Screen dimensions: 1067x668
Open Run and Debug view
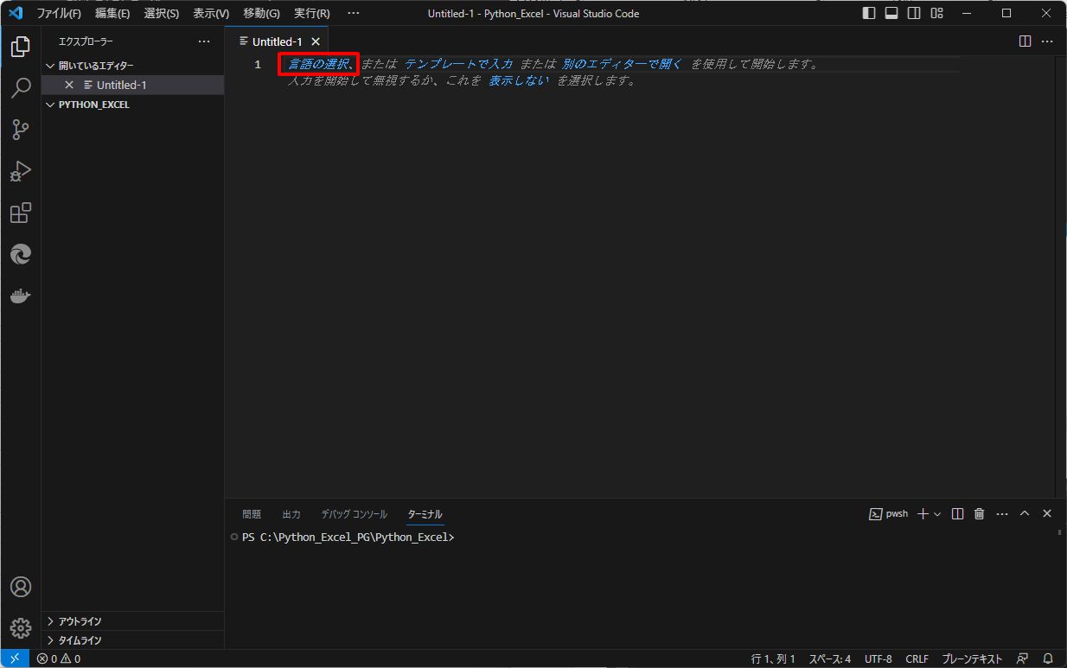(21, 171)
